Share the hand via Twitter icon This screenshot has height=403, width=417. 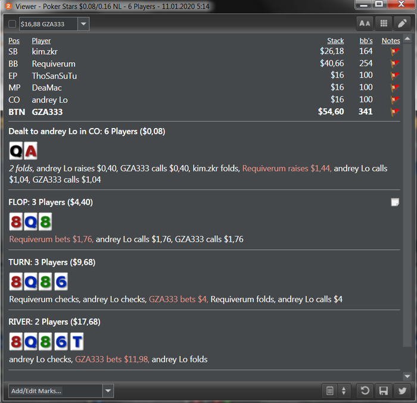402,390
